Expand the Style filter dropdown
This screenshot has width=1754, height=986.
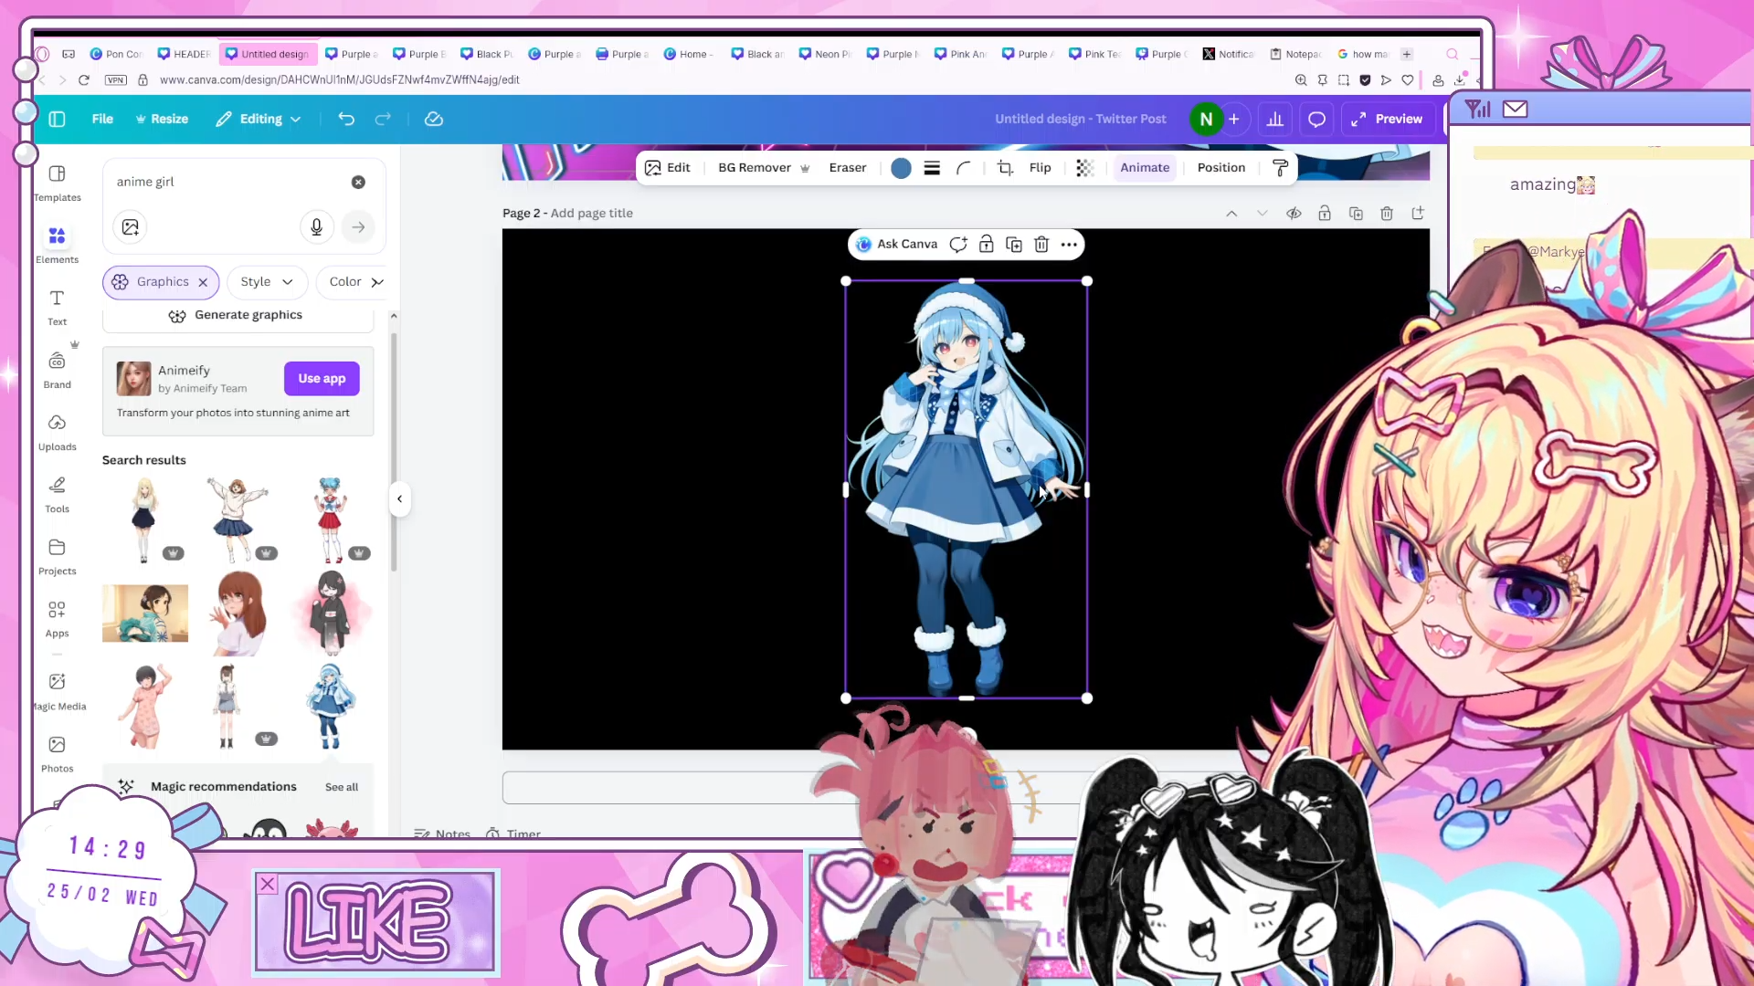pyautogui.click(x=266, y=282)
